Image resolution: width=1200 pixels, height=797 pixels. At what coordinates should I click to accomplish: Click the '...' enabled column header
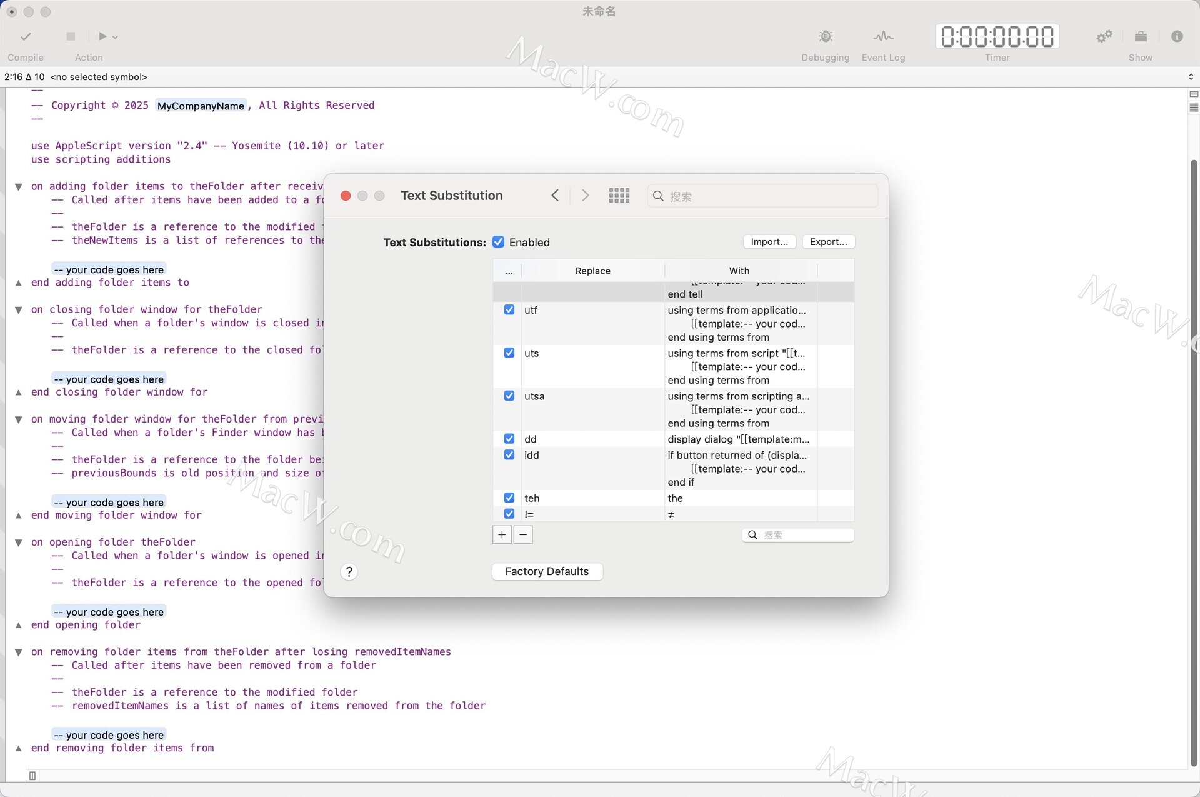[x=509, y=271]
